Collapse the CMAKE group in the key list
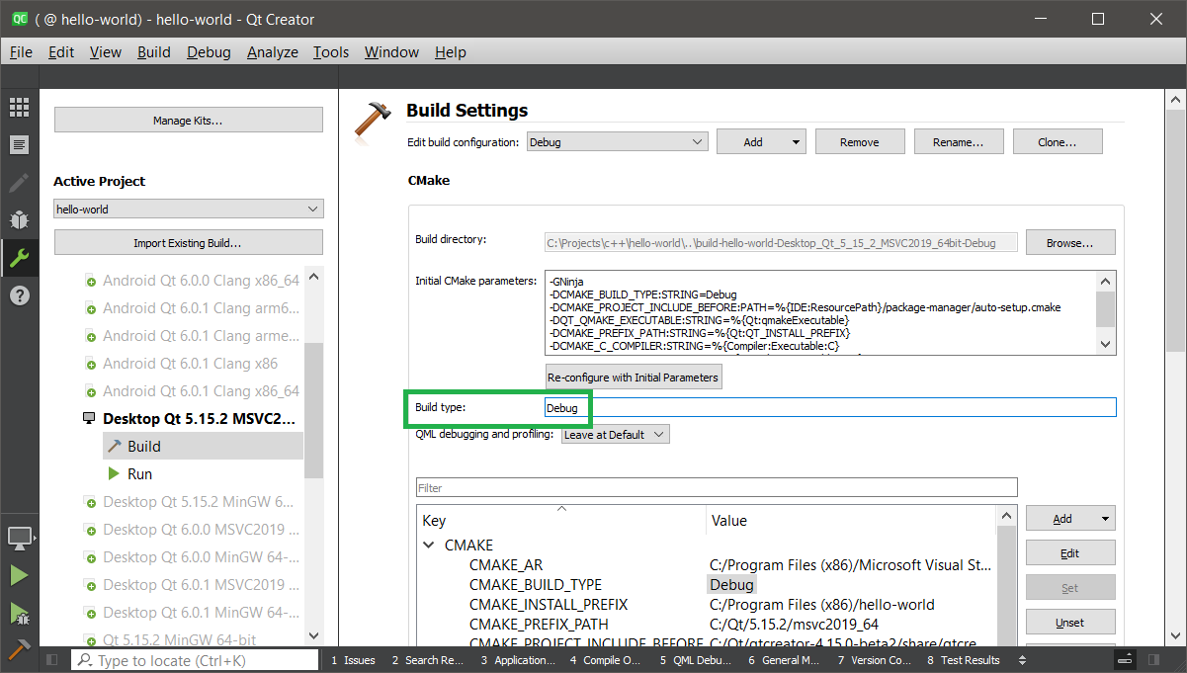 coord(429,546)
